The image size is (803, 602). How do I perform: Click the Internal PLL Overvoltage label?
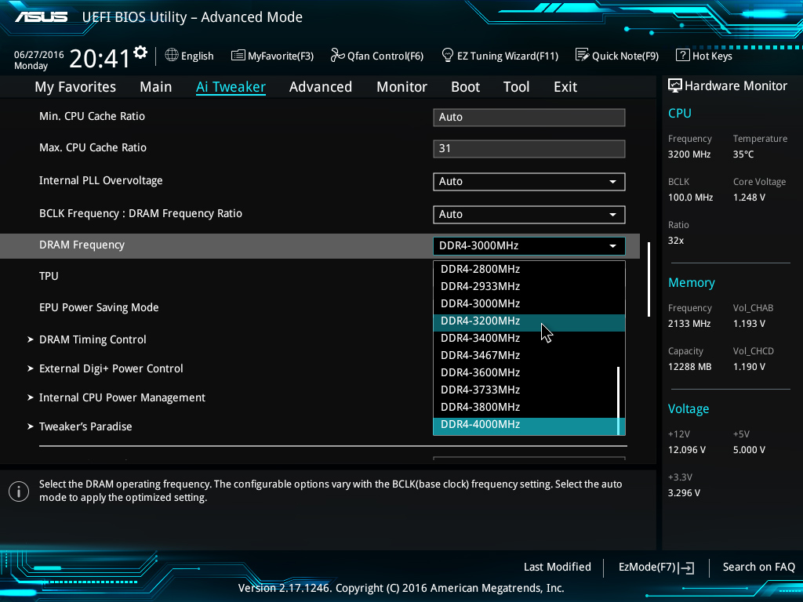[x=101, y=181]
